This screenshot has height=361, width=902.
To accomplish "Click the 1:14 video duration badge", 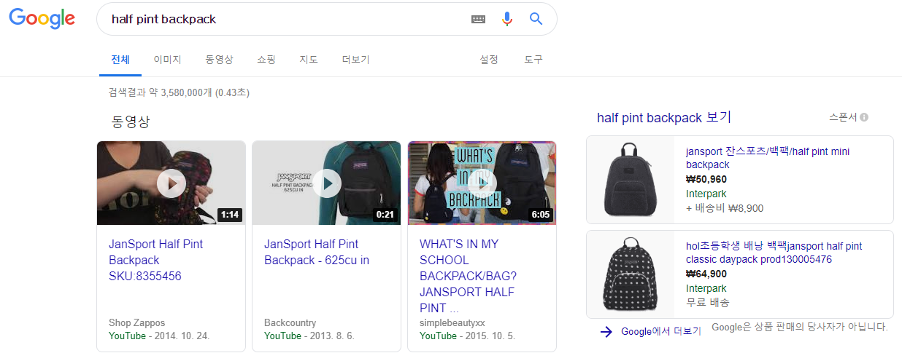I will click(x=230, y=215).
